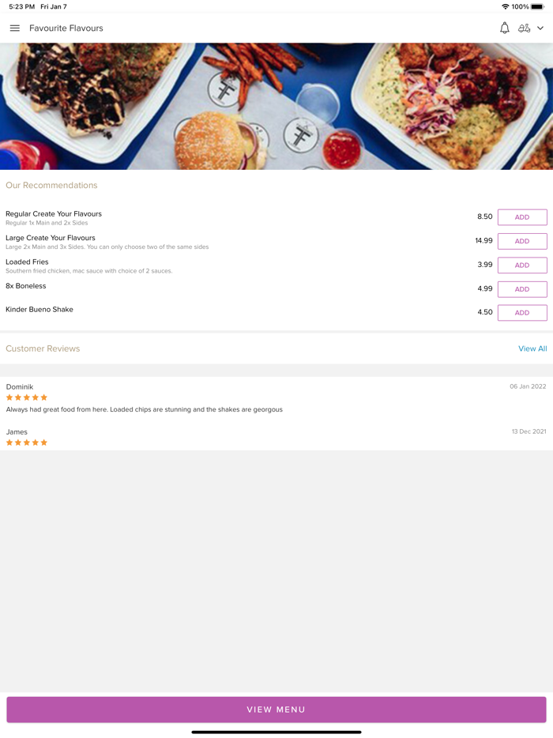Expand the delivery options chevron
The height and width of the screenshot is (738, 553).
point(540,28)
